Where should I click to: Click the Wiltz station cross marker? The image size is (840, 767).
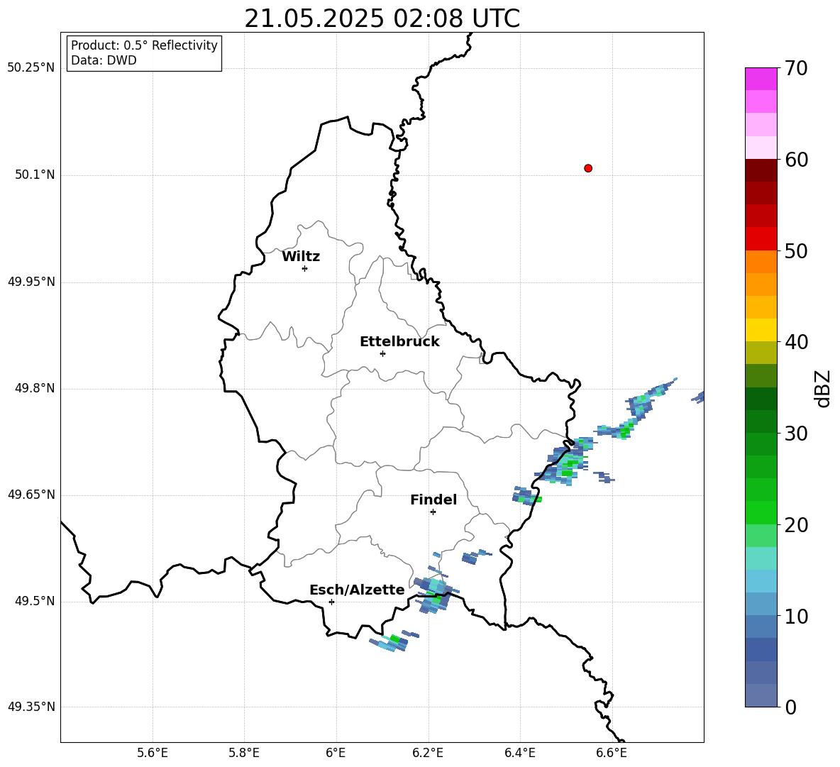[x=304, y=268]
